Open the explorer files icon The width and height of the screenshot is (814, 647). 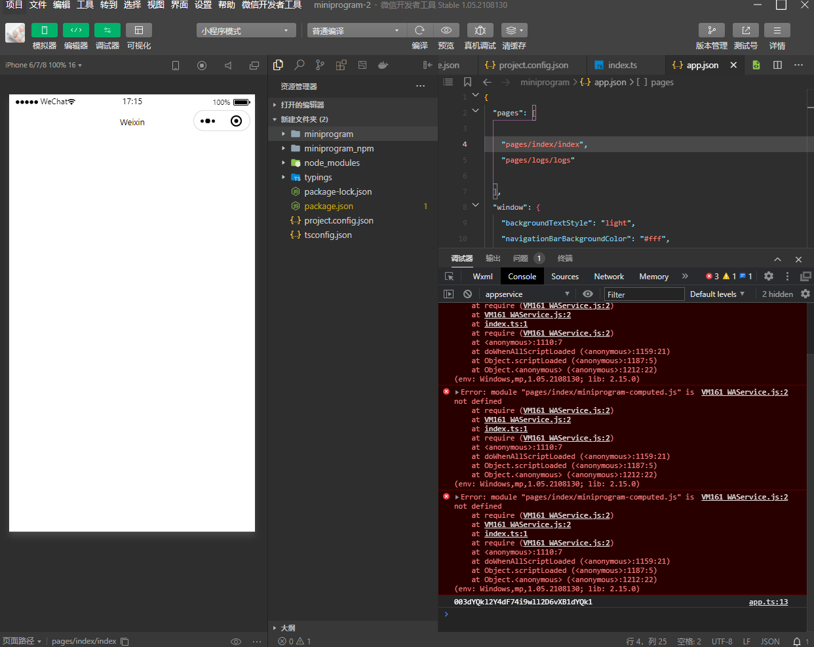point(278,65)
